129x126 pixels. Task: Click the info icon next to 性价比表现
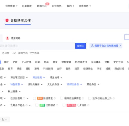pyautogui.click(x=24, y=98)
